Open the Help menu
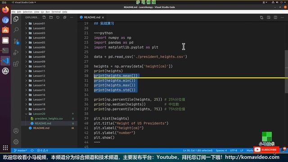This screenshot has height=162, width=288. click(x=65, y=12)
